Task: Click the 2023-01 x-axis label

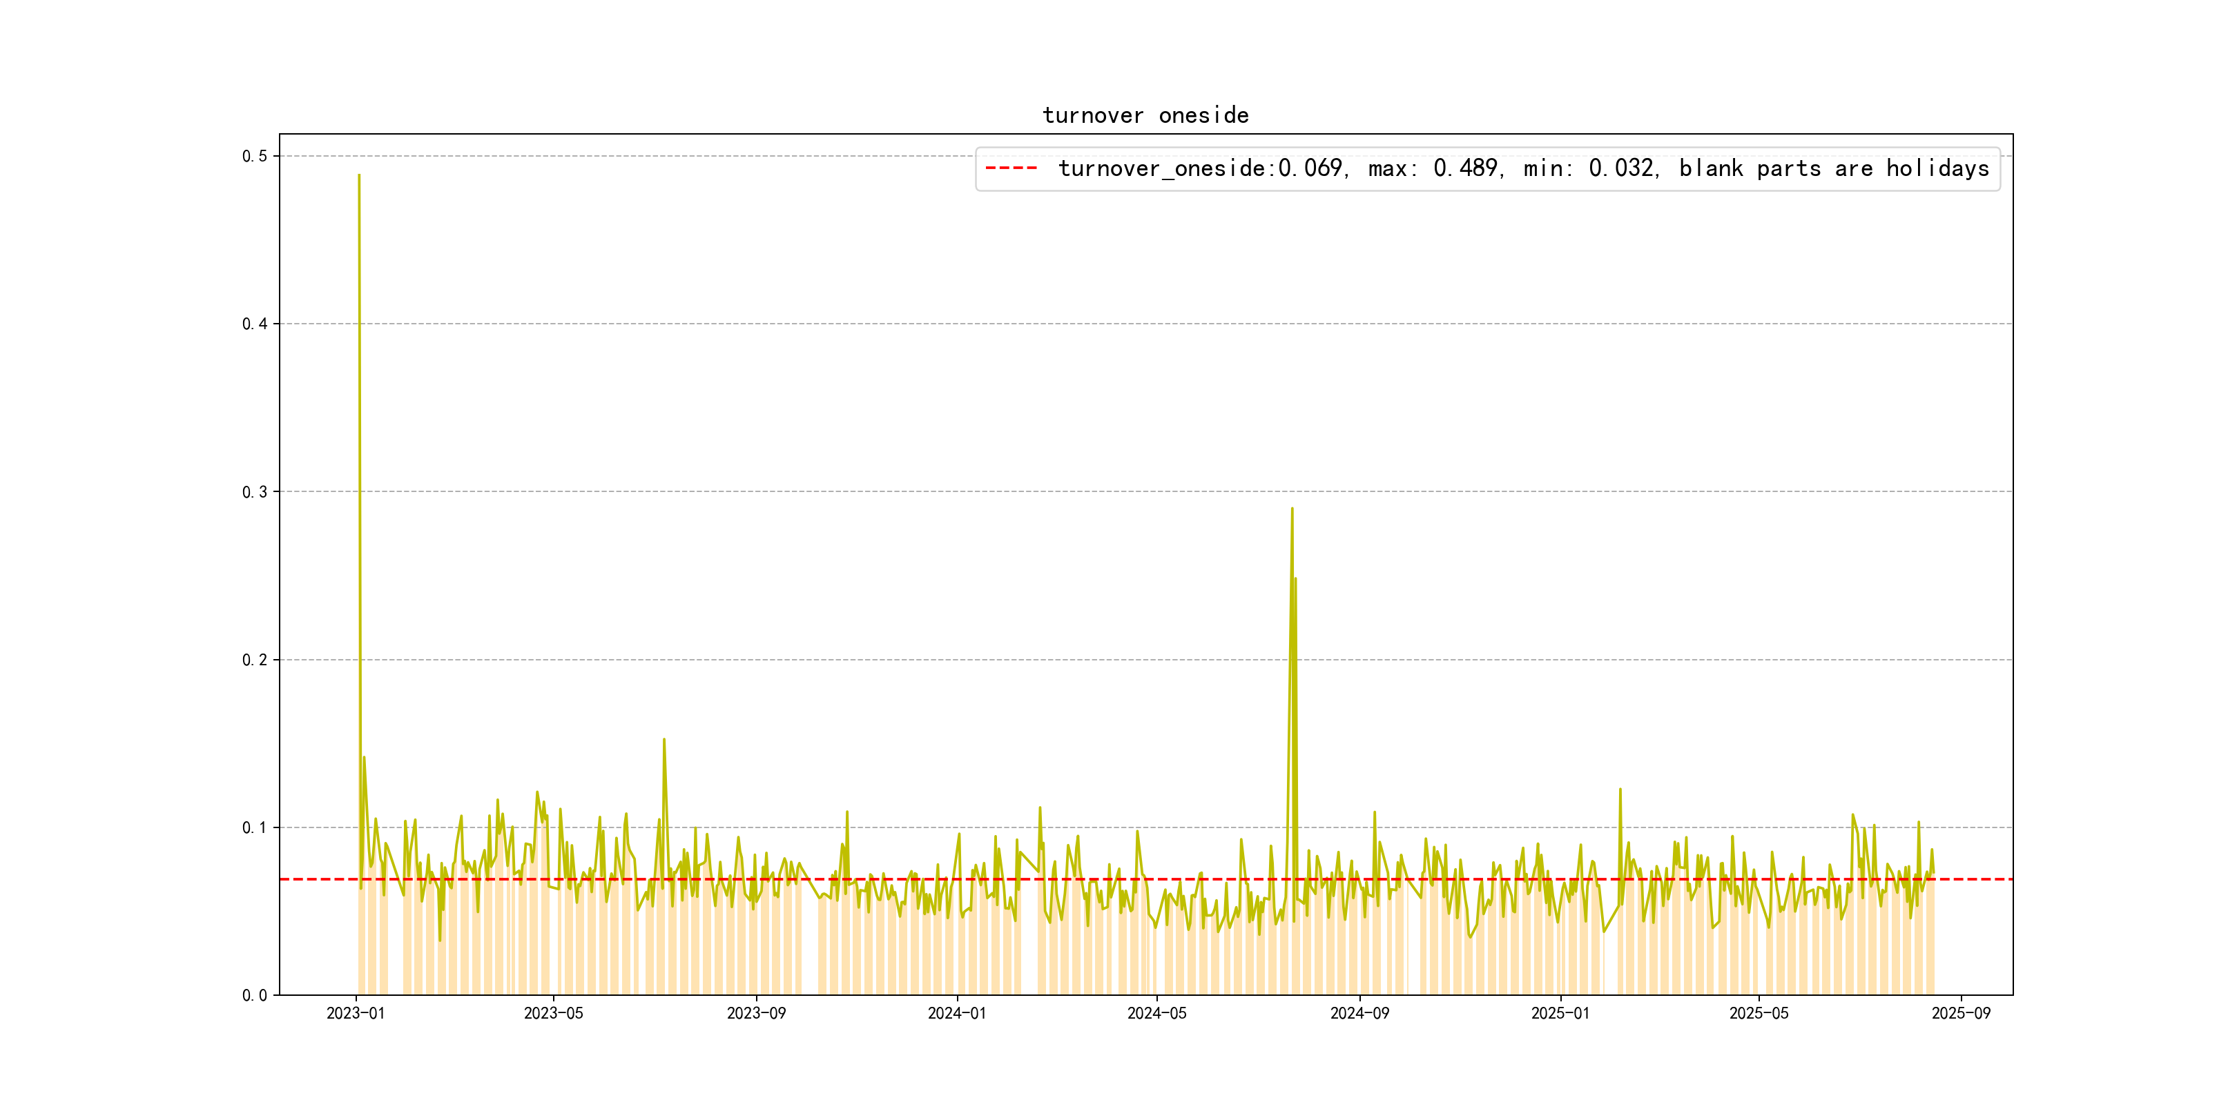Action: click(x=355, y=1013)
